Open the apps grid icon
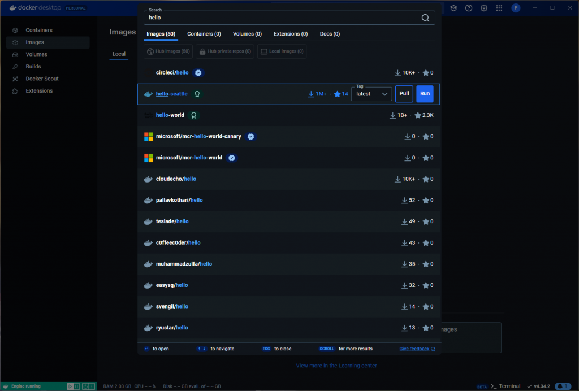579x391 pixels. click(499, 8)
